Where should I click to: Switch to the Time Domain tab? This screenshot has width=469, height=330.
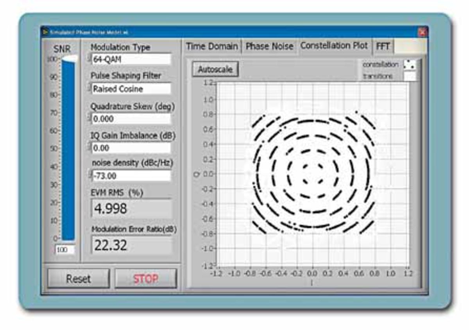[x=211, y=46]
